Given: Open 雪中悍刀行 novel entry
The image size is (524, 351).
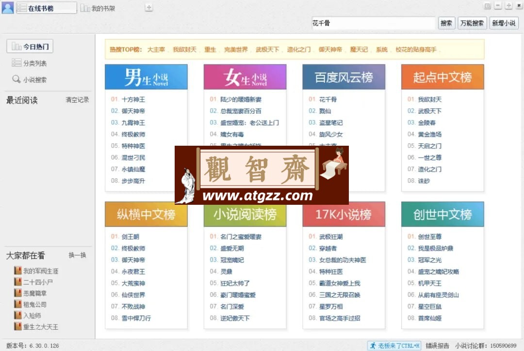Looking at the screenshot, I should click(136, 318).
